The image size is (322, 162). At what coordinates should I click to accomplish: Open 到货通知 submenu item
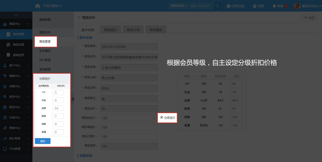[x=45, y=51]
